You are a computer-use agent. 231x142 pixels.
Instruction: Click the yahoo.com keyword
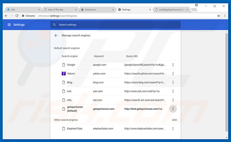[99, 74]
